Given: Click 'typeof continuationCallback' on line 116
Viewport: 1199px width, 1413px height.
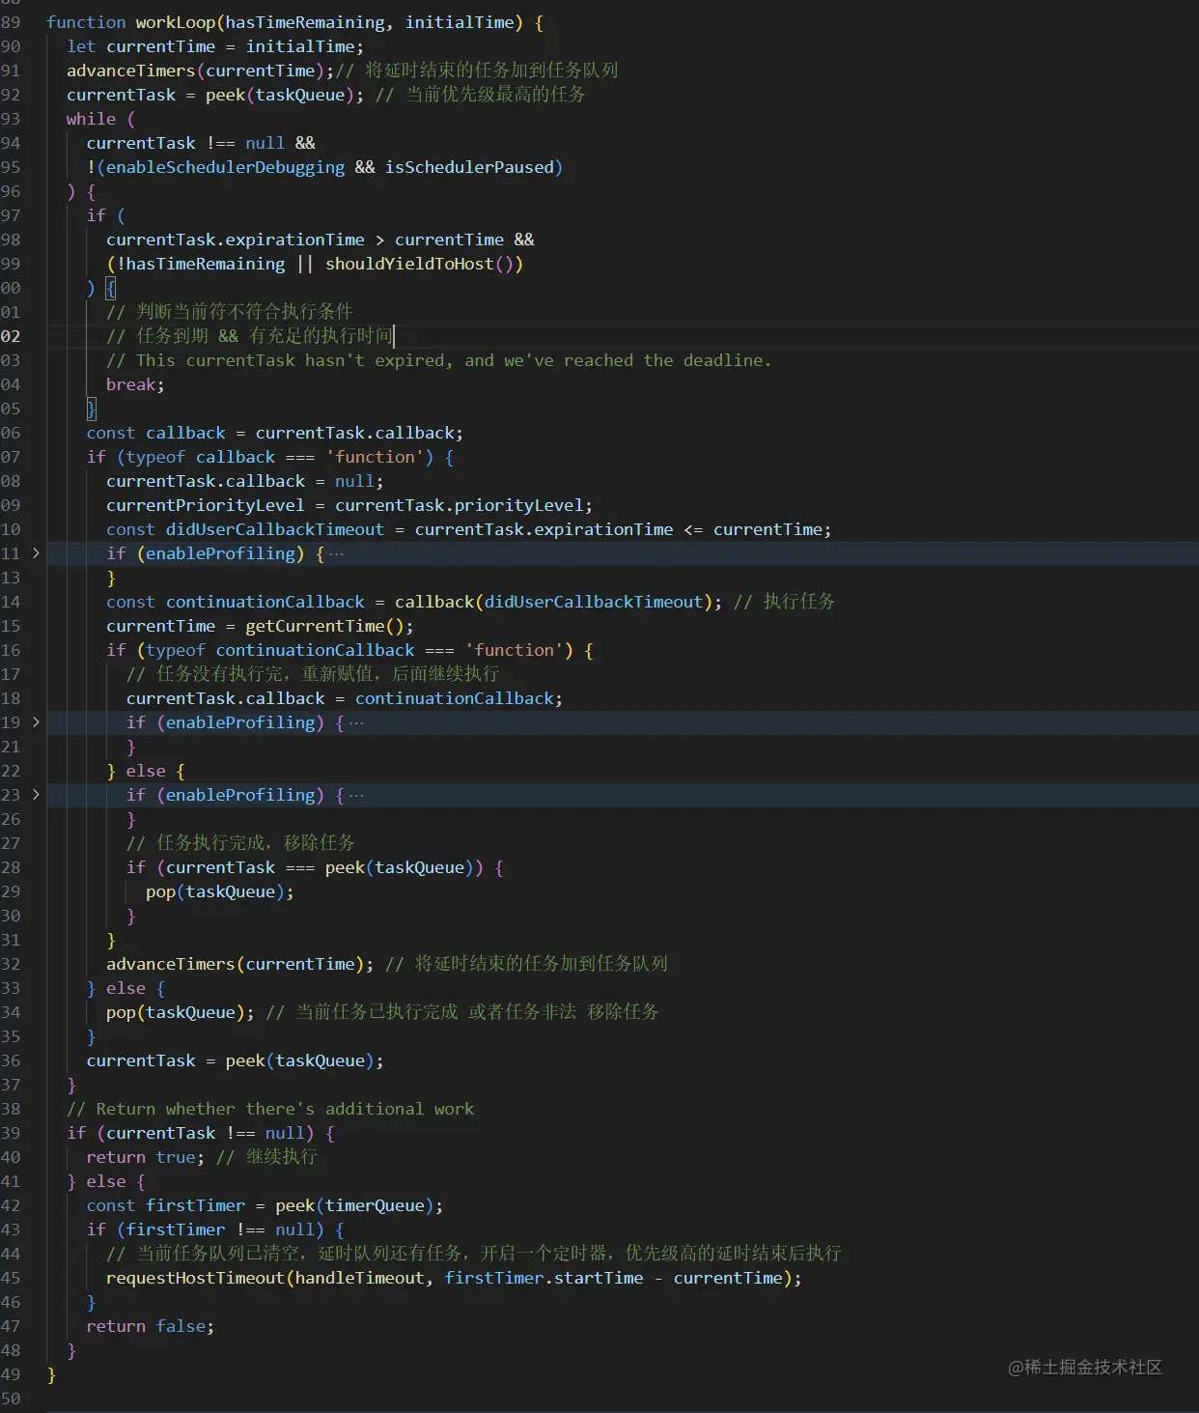Looking at the screenshot, I should coord(280,650).
